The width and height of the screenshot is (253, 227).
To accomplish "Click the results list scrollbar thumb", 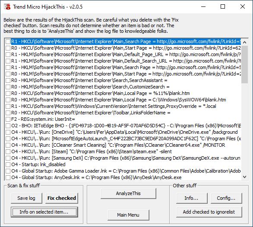I will tap(244, 65).
